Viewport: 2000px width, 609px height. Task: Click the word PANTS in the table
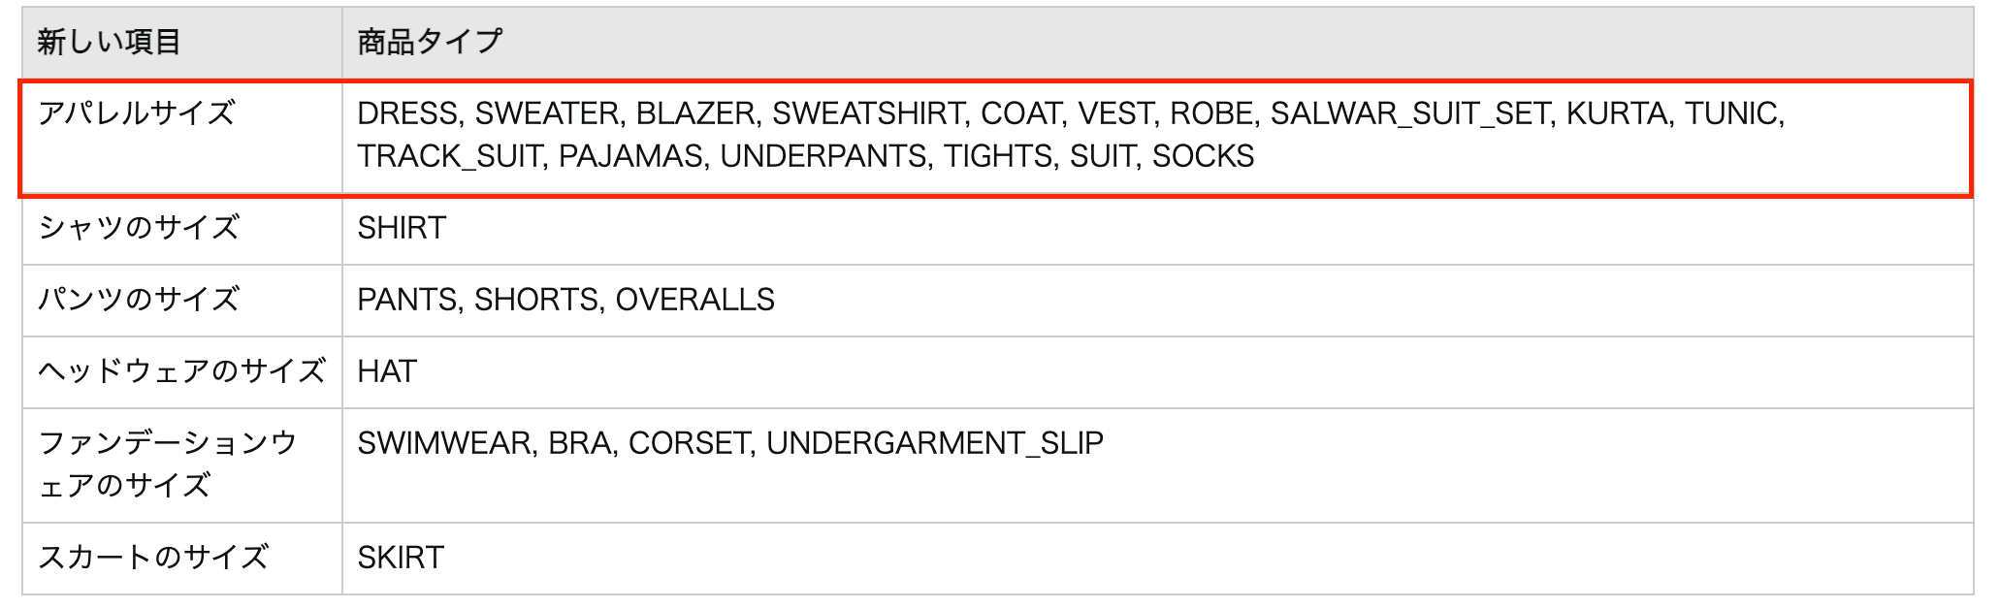point(407,300)
